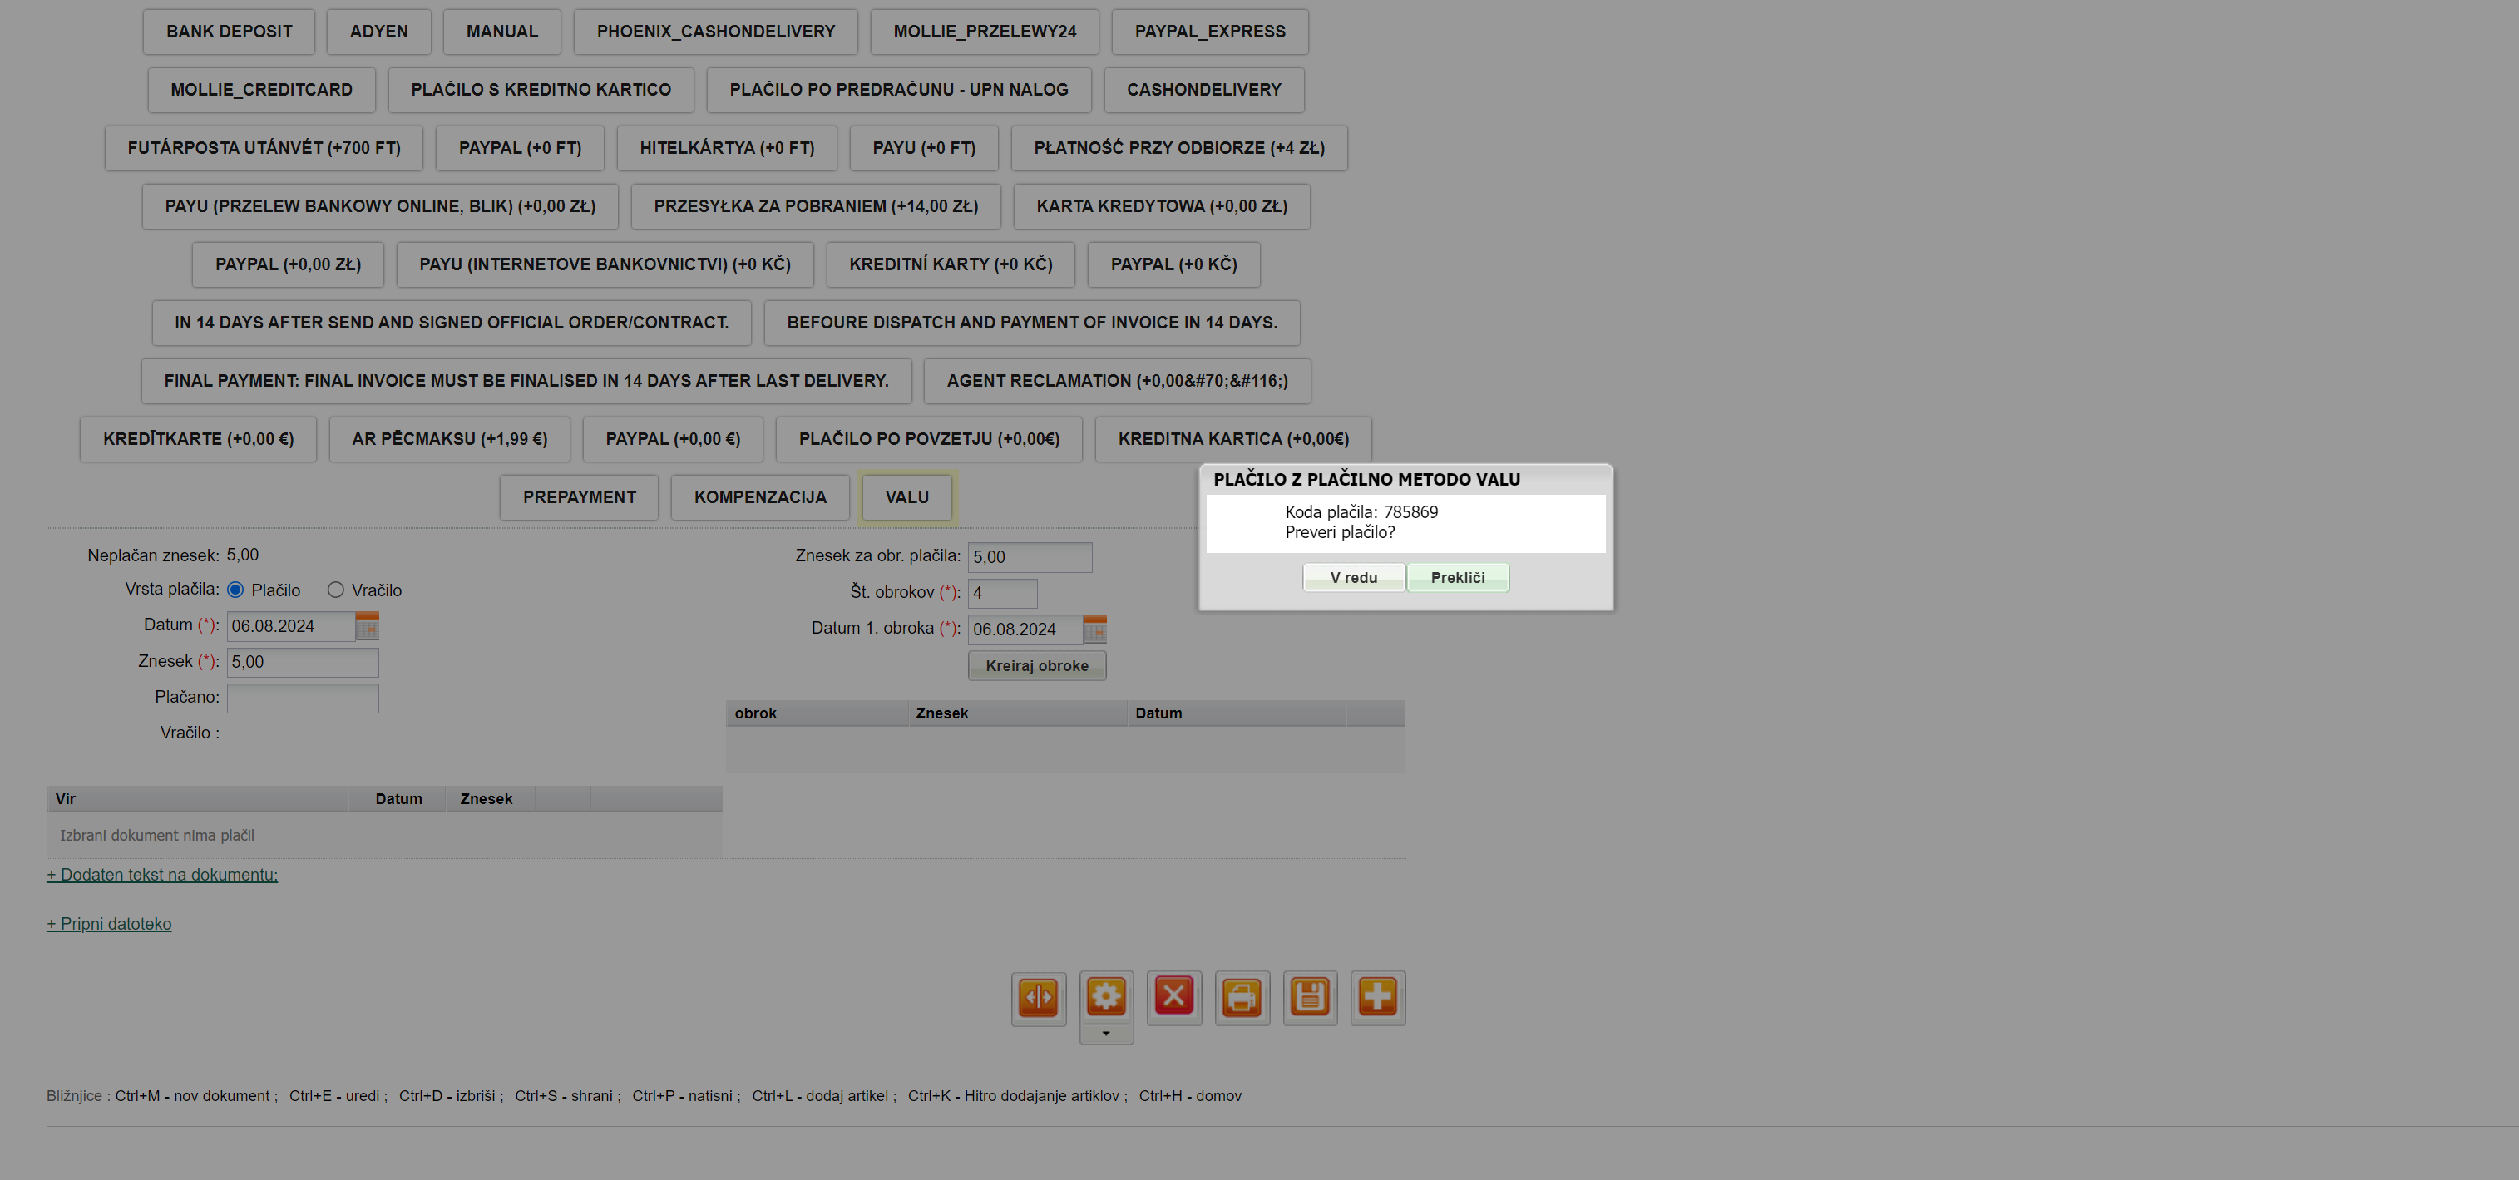
Task: Click the gear settings icon
Action: (x=1106, y=997)
